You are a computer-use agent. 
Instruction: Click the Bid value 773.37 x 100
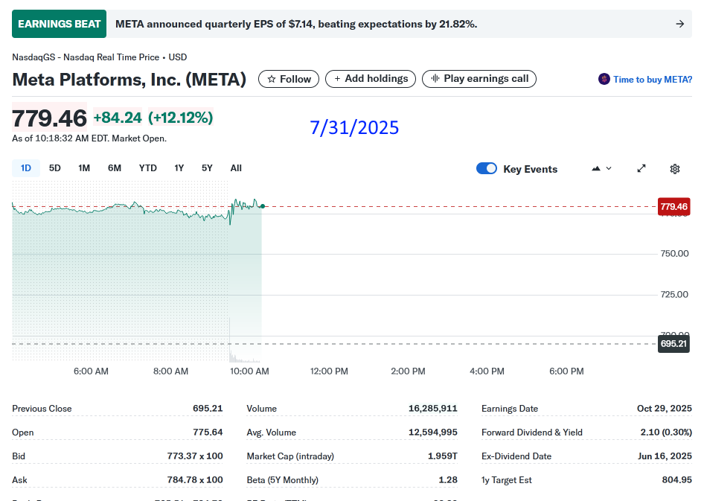point(195,456)
